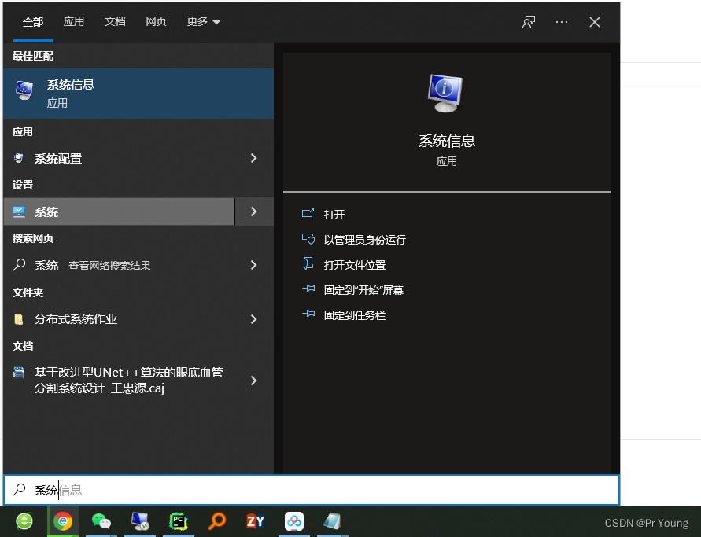Expand the 分布式系统作业 arrow
Screen dimensions: 701x537
254,319
